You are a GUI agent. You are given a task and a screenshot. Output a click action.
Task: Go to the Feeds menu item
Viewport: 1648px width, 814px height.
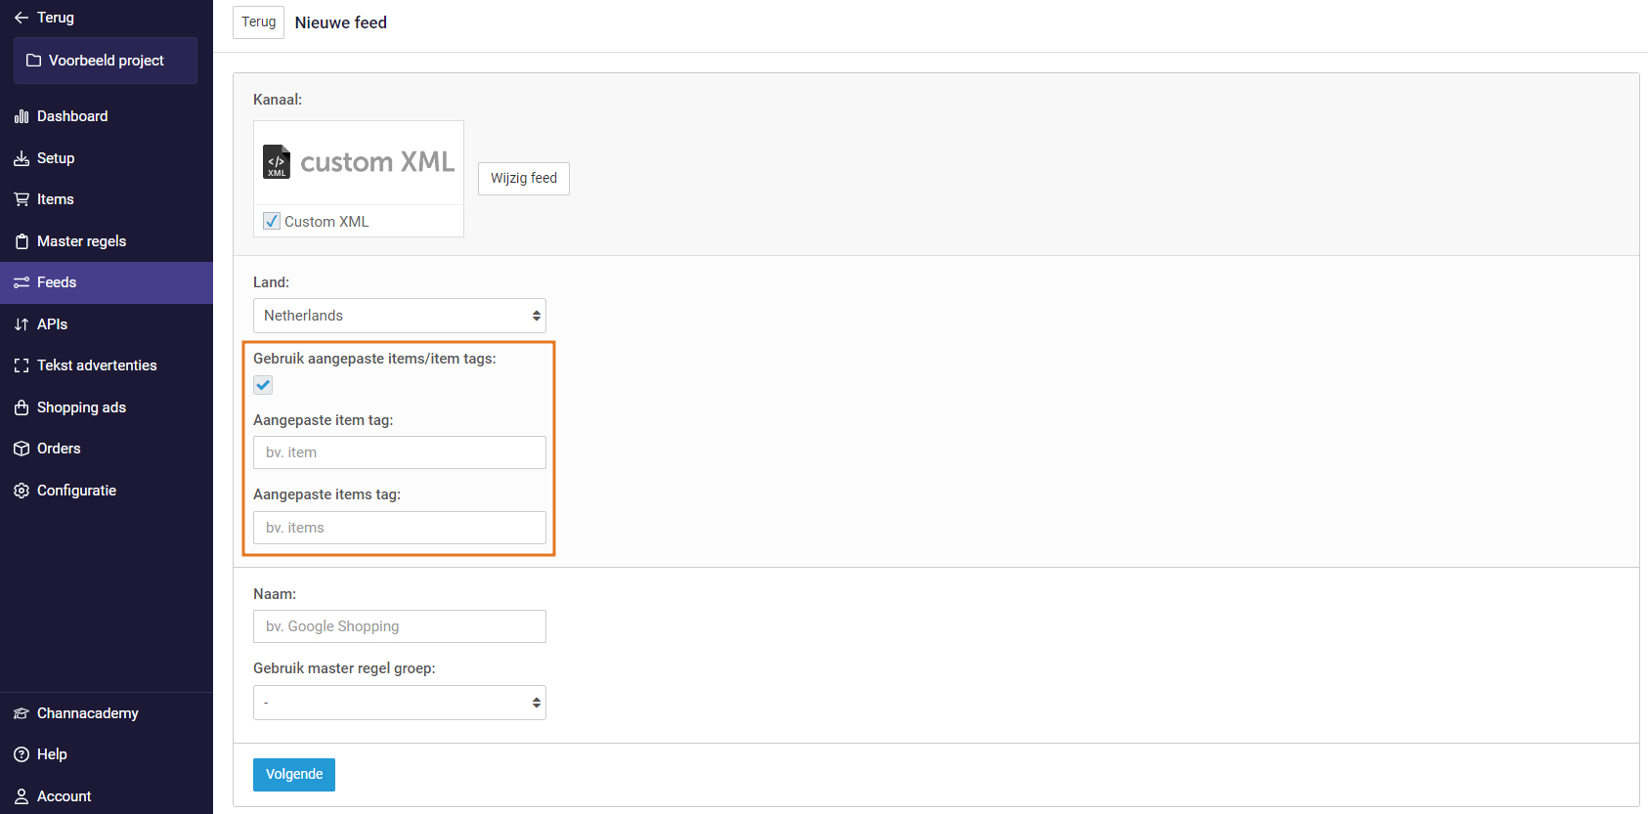tap(57, 282)
